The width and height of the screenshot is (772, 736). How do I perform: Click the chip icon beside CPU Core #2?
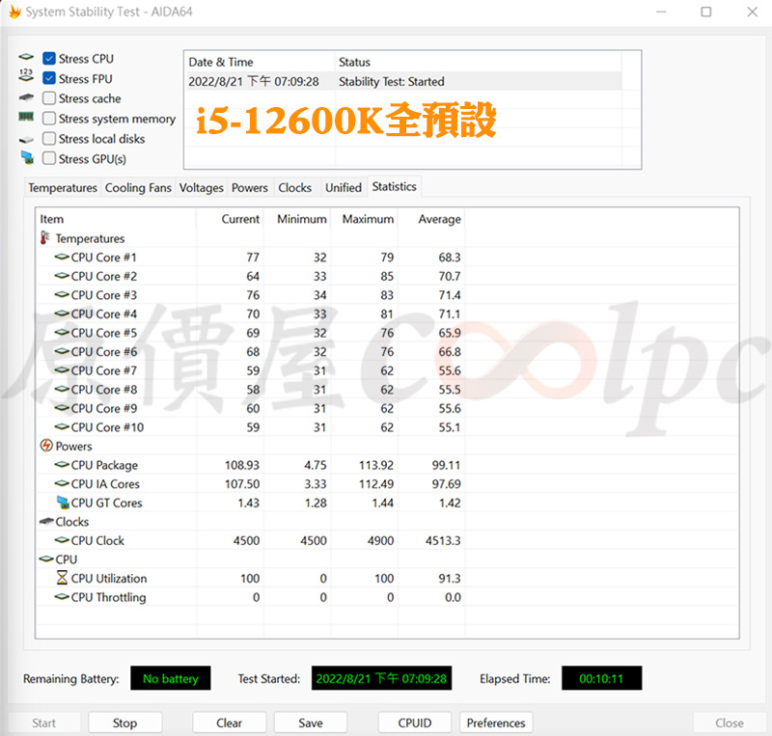coord(62,275)
